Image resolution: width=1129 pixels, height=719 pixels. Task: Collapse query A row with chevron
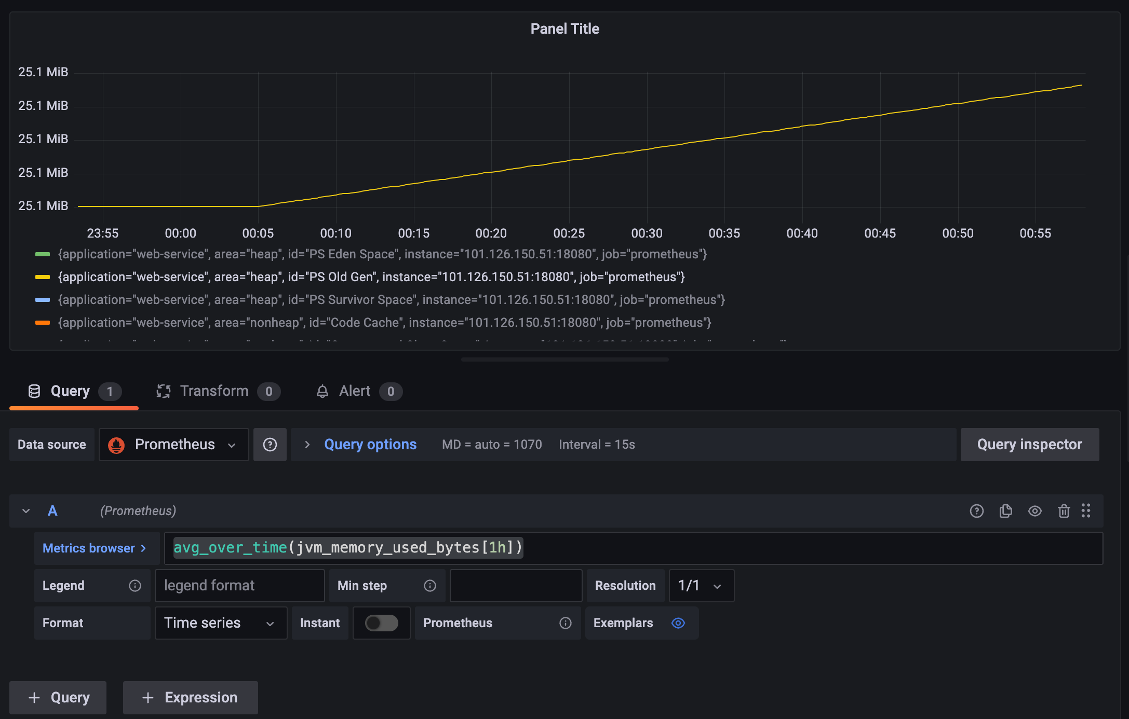(x=26, y=511)
